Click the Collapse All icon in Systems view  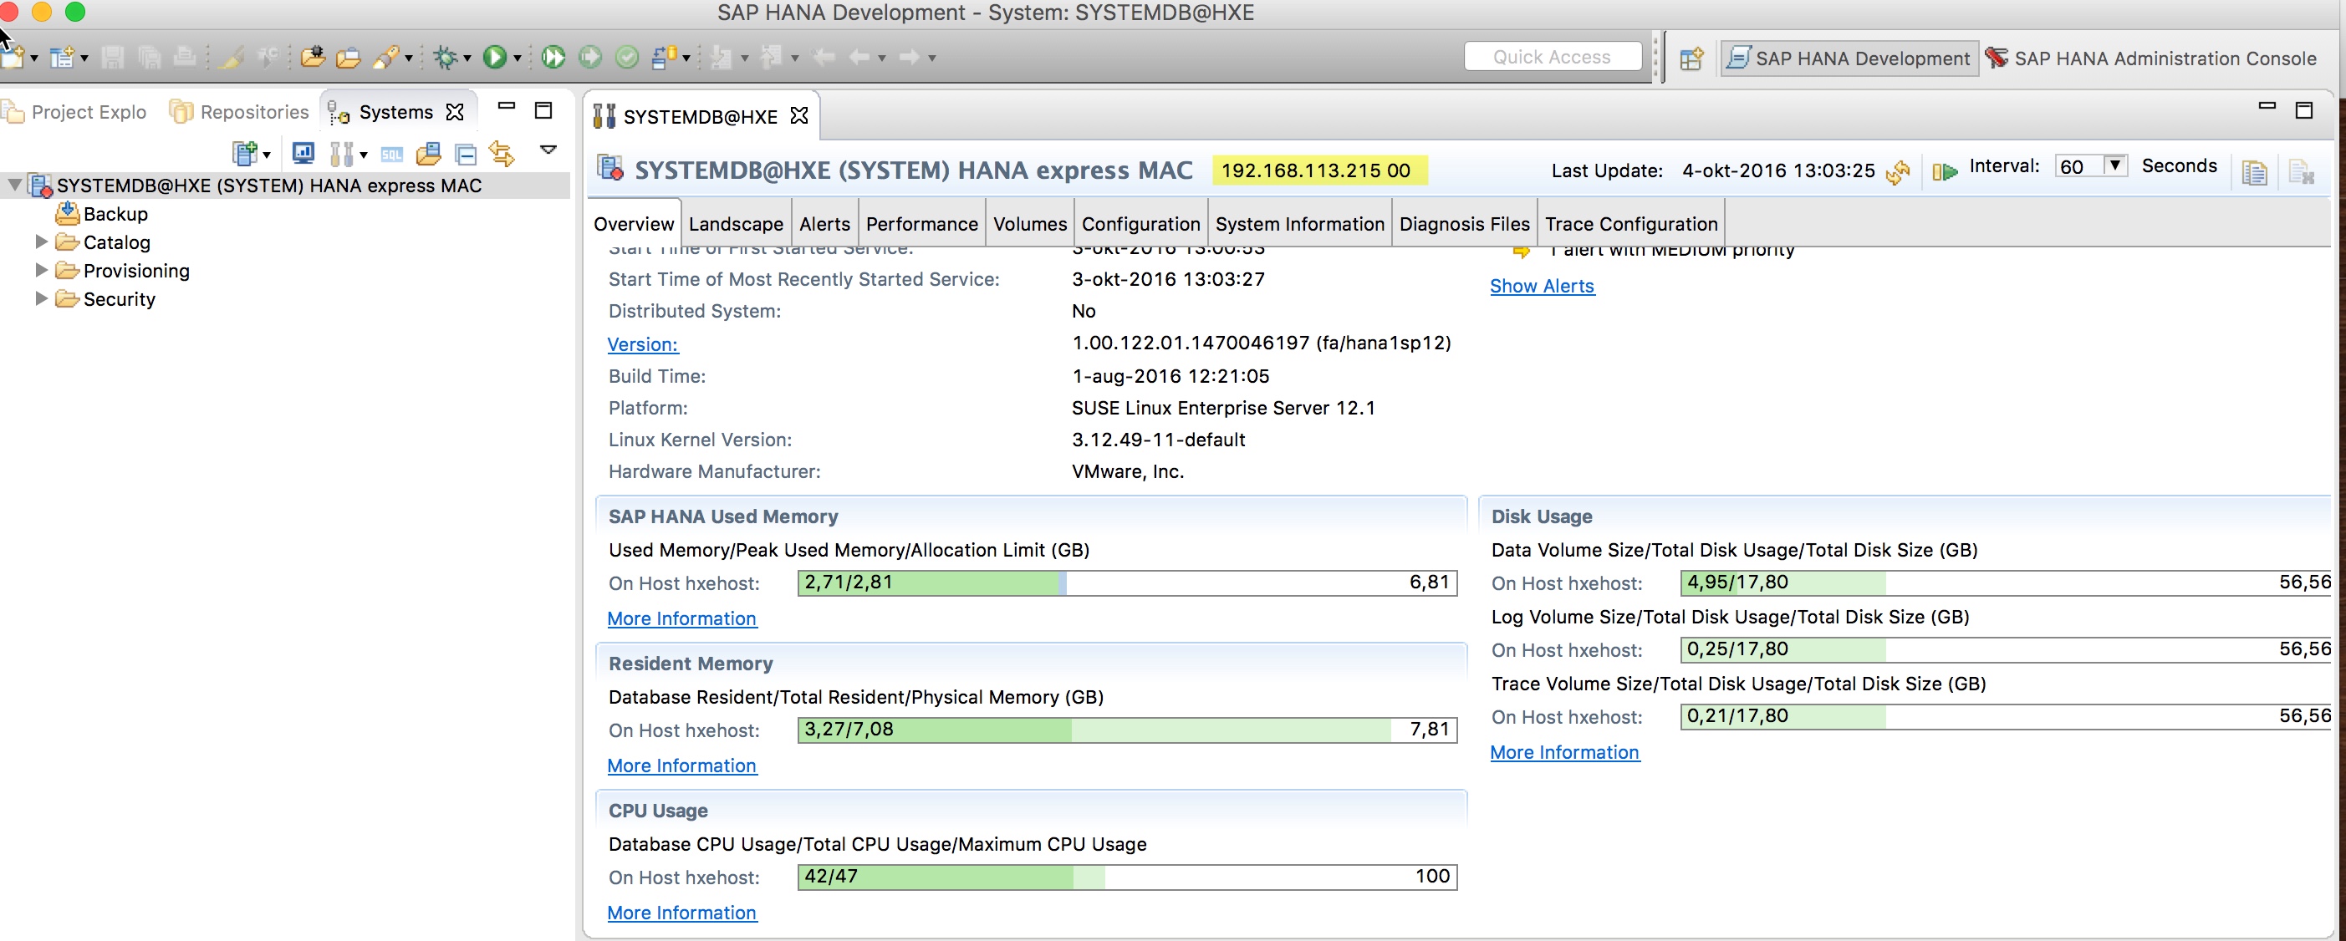coord(466,154)
